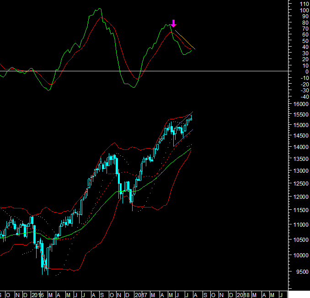Click the -20 oscillator scale value
Image resolution: width=310 pixels, height=298 pixels.
click(305, 85)
